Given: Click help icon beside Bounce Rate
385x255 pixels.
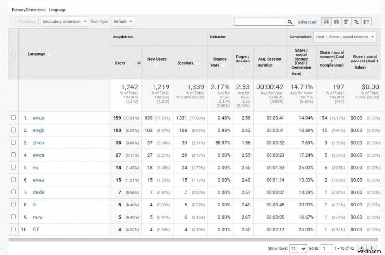Looking at the screenshot, I should (224, 65).
